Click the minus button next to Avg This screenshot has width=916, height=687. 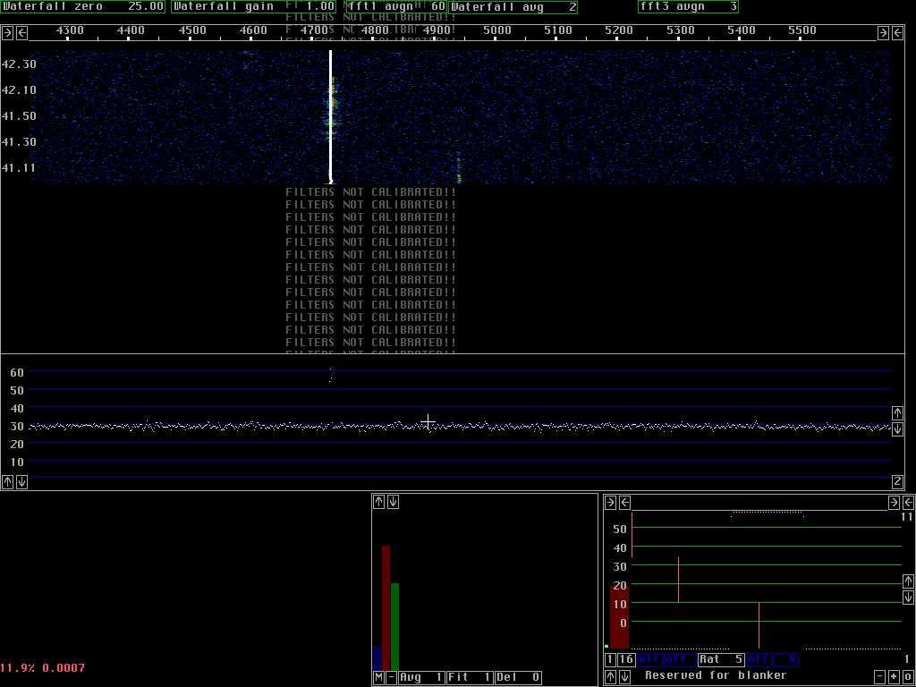click(x=392, y=678)
